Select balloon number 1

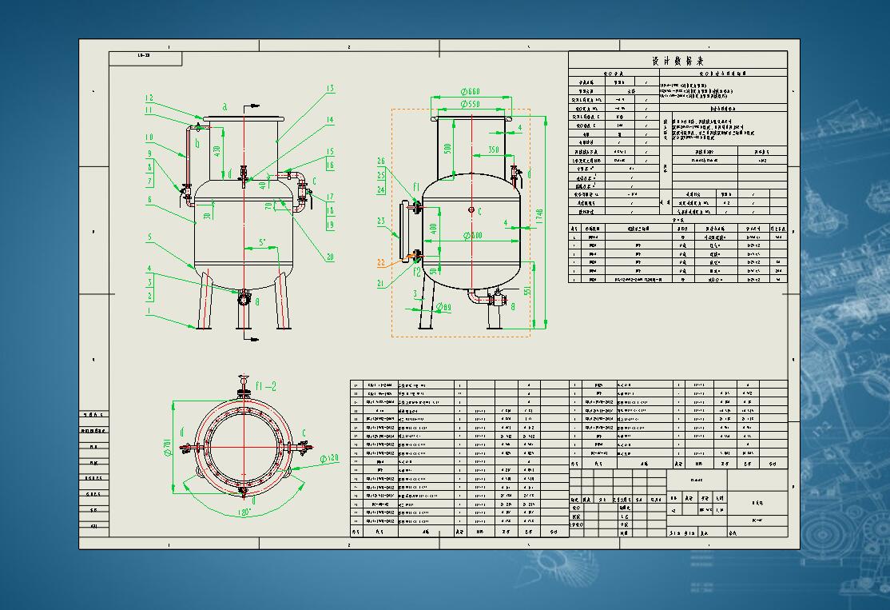click(x=150, y=311)
